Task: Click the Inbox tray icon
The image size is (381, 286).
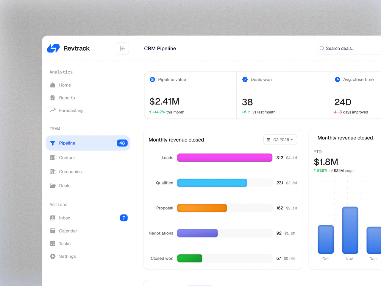Action: (53, 218)
